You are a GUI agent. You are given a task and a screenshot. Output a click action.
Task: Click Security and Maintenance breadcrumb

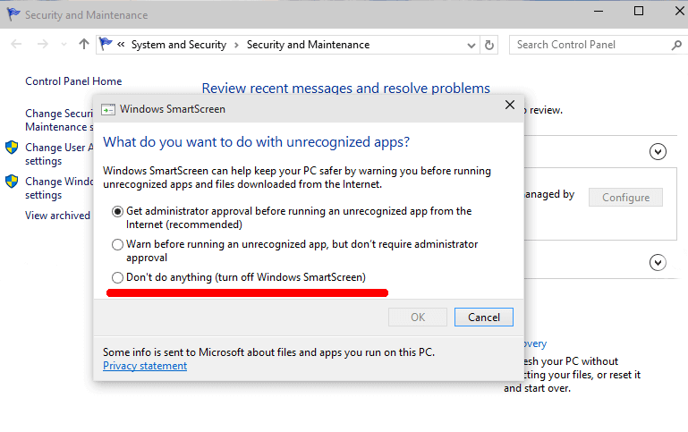(x=308, y=45)
